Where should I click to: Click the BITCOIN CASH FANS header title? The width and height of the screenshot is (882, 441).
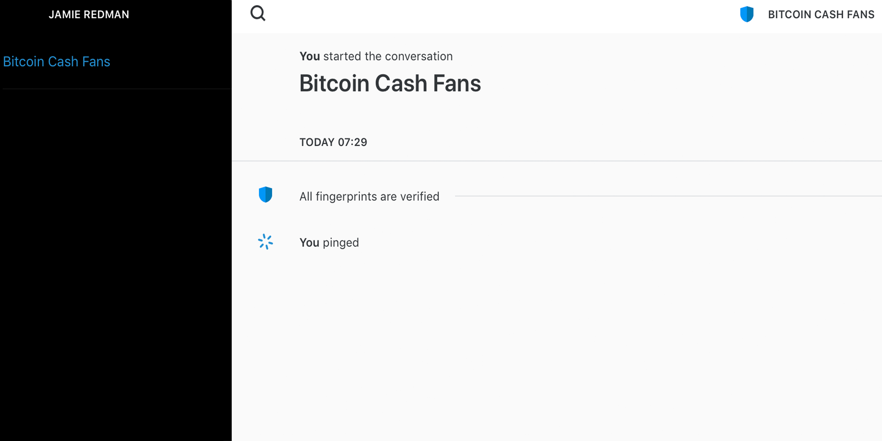coord(821,14)
